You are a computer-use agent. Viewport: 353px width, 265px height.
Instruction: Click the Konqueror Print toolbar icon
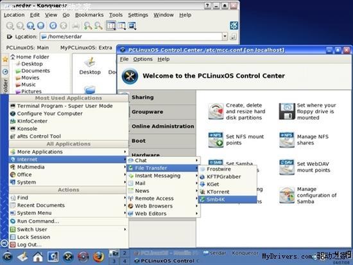pos(76,26)
